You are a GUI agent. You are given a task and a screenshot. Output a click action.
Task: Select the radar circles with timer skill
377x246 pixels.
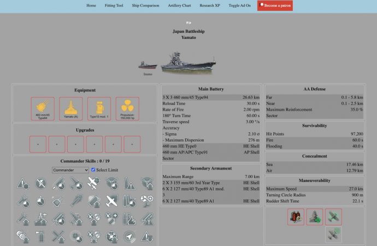pos(76,237)
